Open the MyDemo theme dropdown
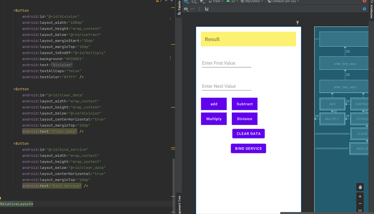The width and height of the screenshot is (374, 214). [252, 1]
